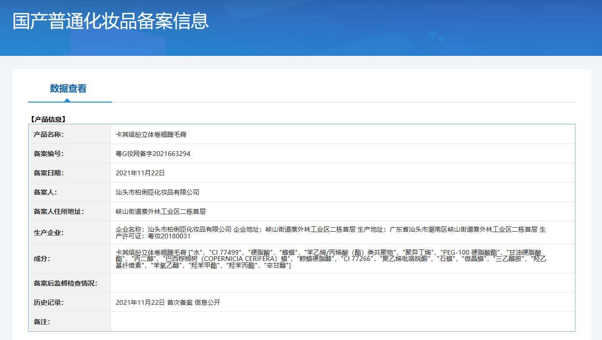Select the 【产品信息】 section heading
The width and height of the screenshot is (602, 340).
(47, 119)
